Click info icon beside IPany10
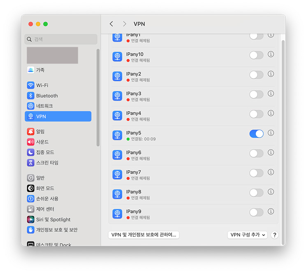The width and height of the screenshot is (306, 273). click(271, 54)
